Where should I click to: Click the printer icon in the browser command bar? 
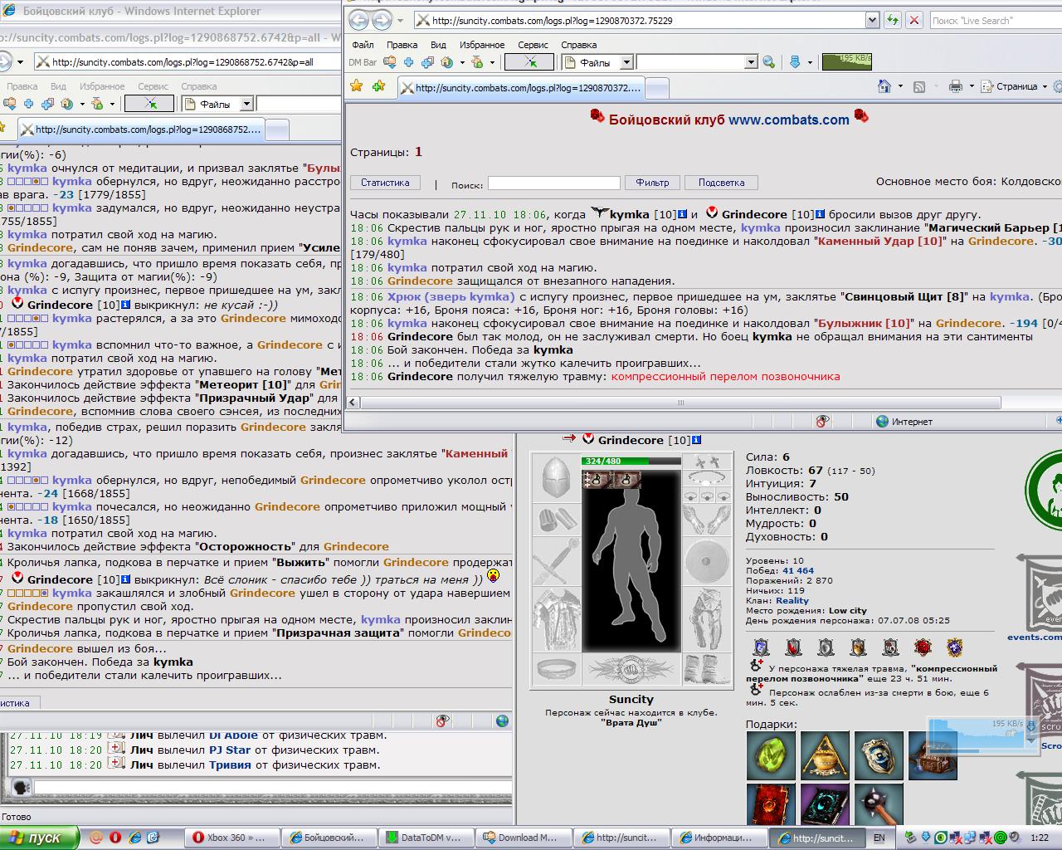tap(956, 86)
